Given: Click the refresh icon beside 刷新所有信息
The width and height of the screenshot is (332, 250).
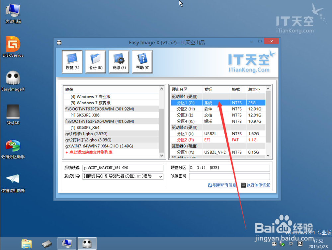Looking at the screenshot, I should tap(210, 185).
